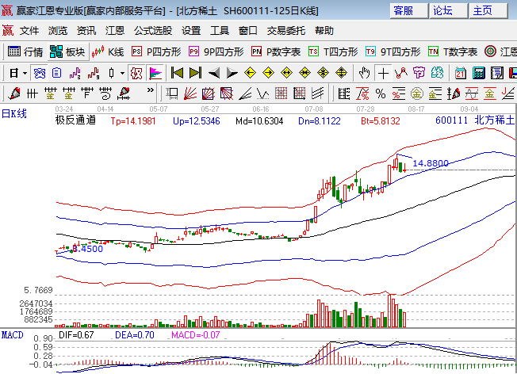The height and width of the screenshot is (374, 517).
Task: Open the T四方形 tool
Action: (x=333, y=52)
